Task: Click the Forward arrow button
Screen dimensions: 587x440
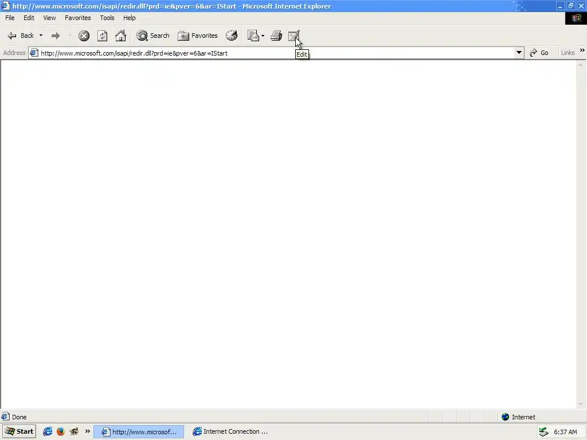Action: 56,36
